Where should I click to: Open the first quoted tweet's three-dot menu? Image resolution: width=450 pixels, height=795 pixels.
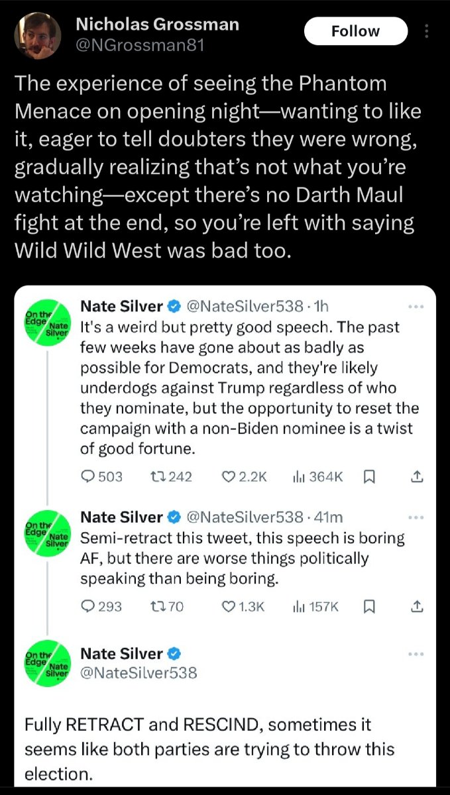[x=416, y=307]
